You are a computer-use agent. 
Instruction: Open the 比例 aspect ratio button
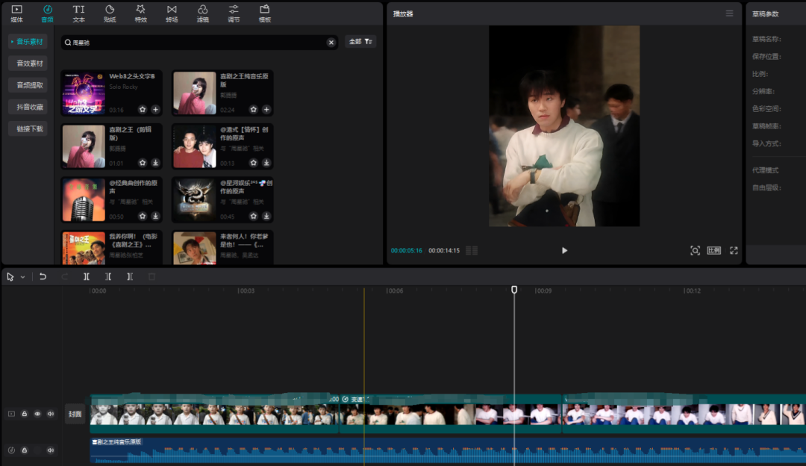(714, 250)
